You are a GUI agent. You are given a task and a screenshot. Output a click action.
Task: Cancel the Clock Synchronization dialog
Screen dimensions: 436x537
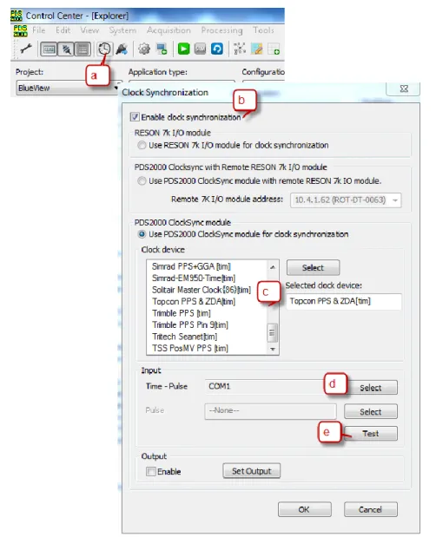[x=371, y=509]
